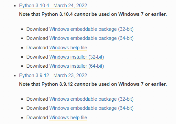Get the Windows help file for Python 3.10.4

68,48
